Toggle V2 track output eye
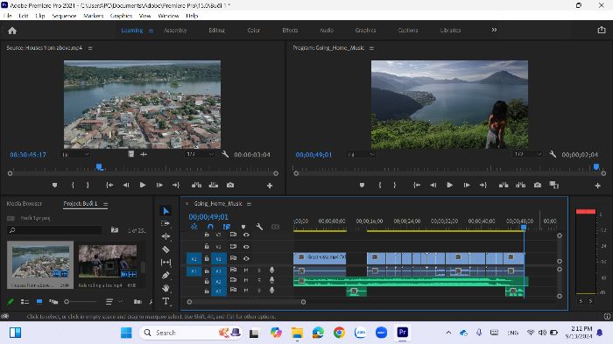 (x=246, y=247)
